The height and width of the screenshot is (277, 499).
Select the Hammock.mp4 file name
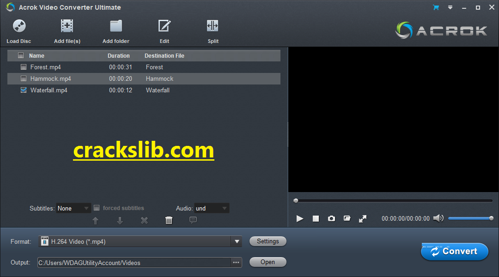[51, 78]
